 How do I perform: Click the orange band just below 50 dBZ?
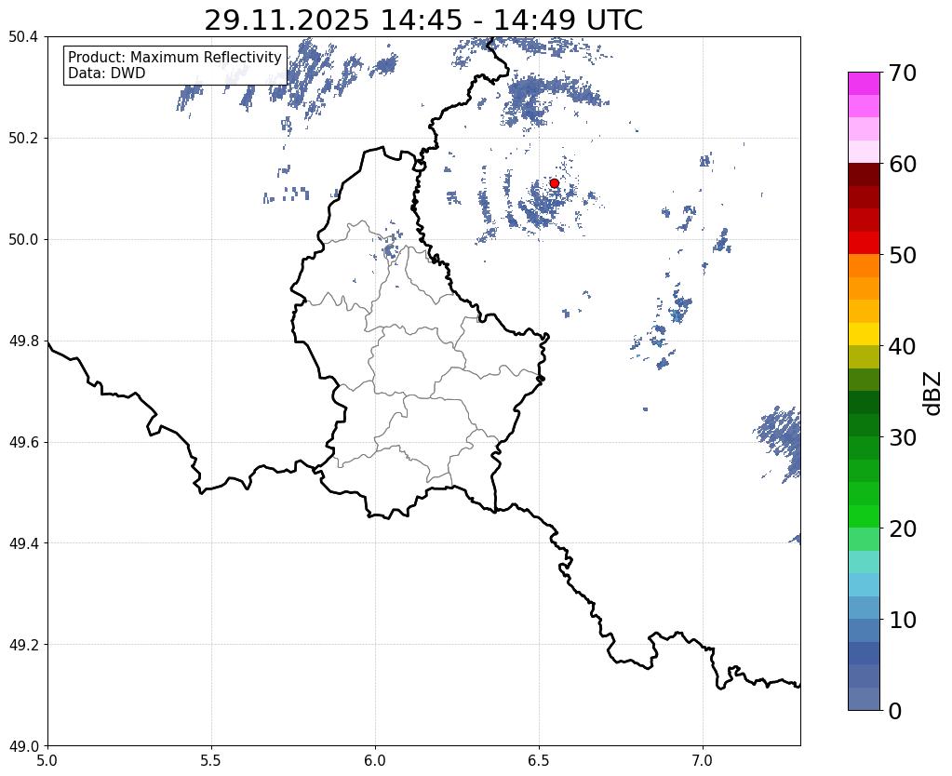[864, 266]
